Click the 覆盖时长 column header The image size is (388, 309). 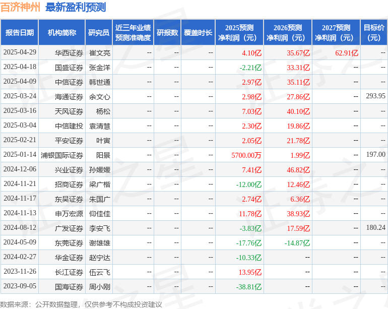pyautogui.click(x=198, y=32)
